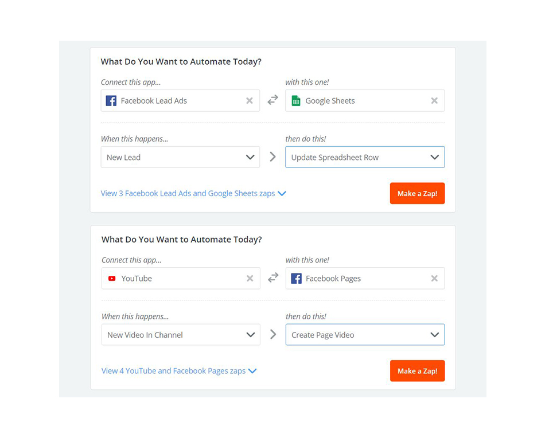
Task: Open the Create Page Video action dropdown
Action: pos(365,335)
